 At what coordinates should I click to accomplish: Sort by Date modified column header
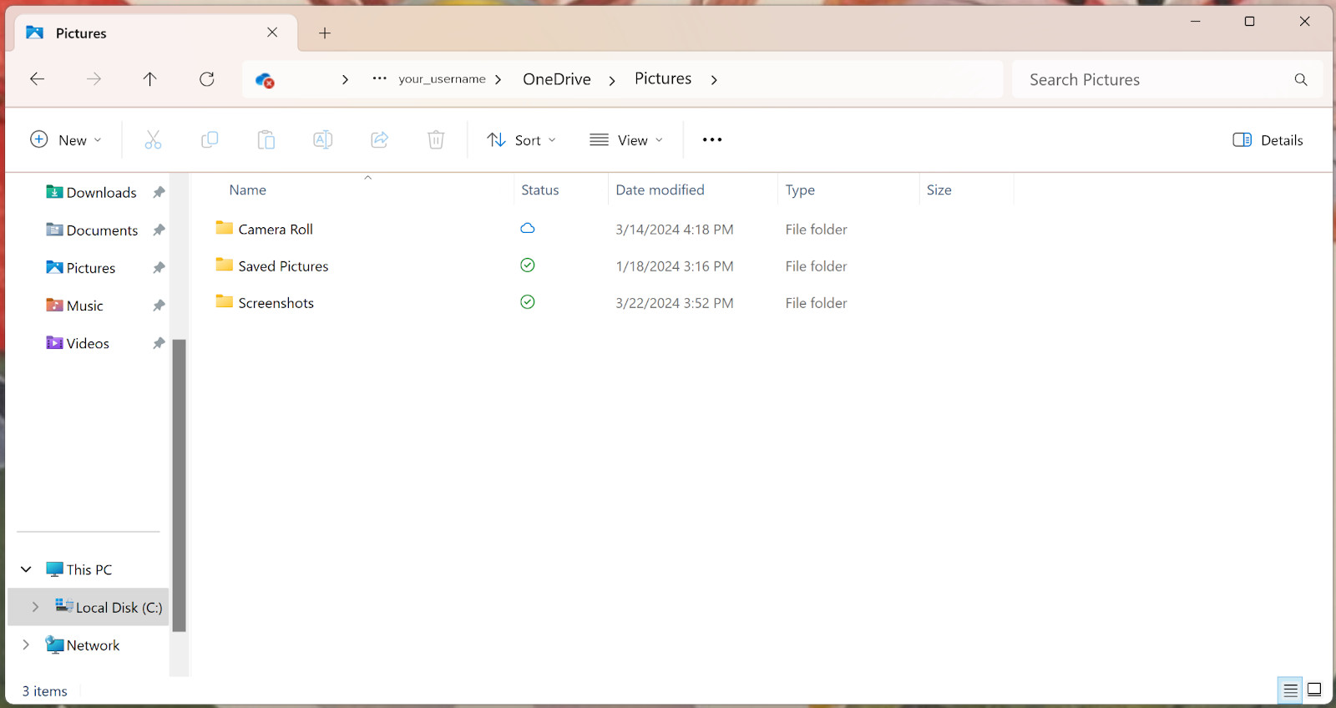[x=660, y=190]
